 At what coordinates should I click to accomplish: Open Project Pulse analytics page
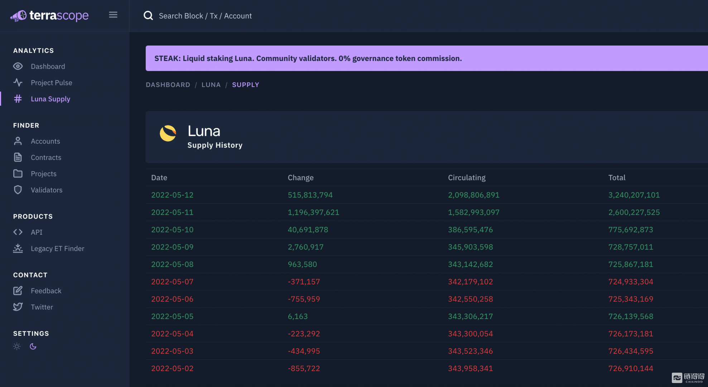51,82
